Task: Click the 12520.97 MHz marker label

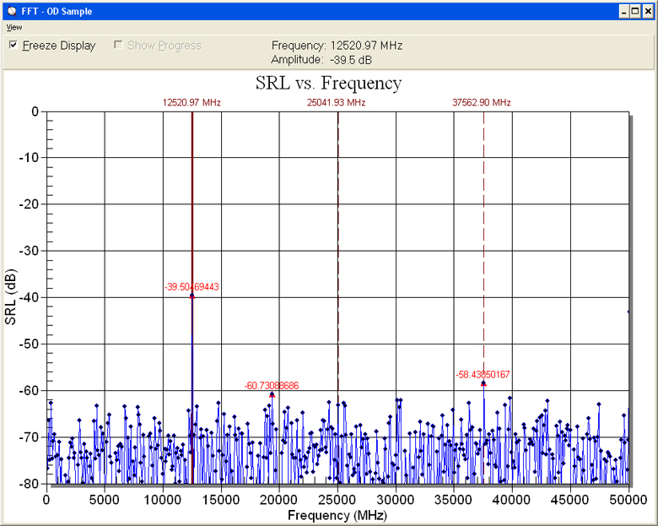Action: pos(191,102)
